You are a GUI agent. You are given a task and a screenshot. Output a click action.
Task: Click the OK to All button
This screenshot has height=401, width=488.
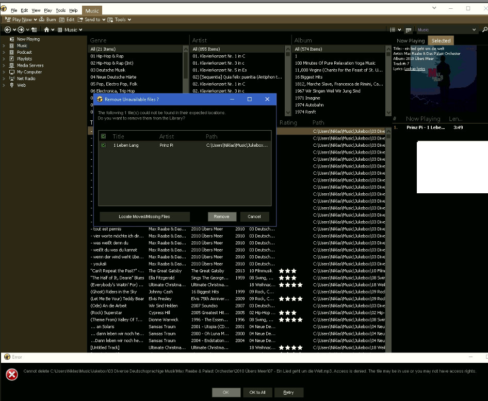tap(257, 392)
